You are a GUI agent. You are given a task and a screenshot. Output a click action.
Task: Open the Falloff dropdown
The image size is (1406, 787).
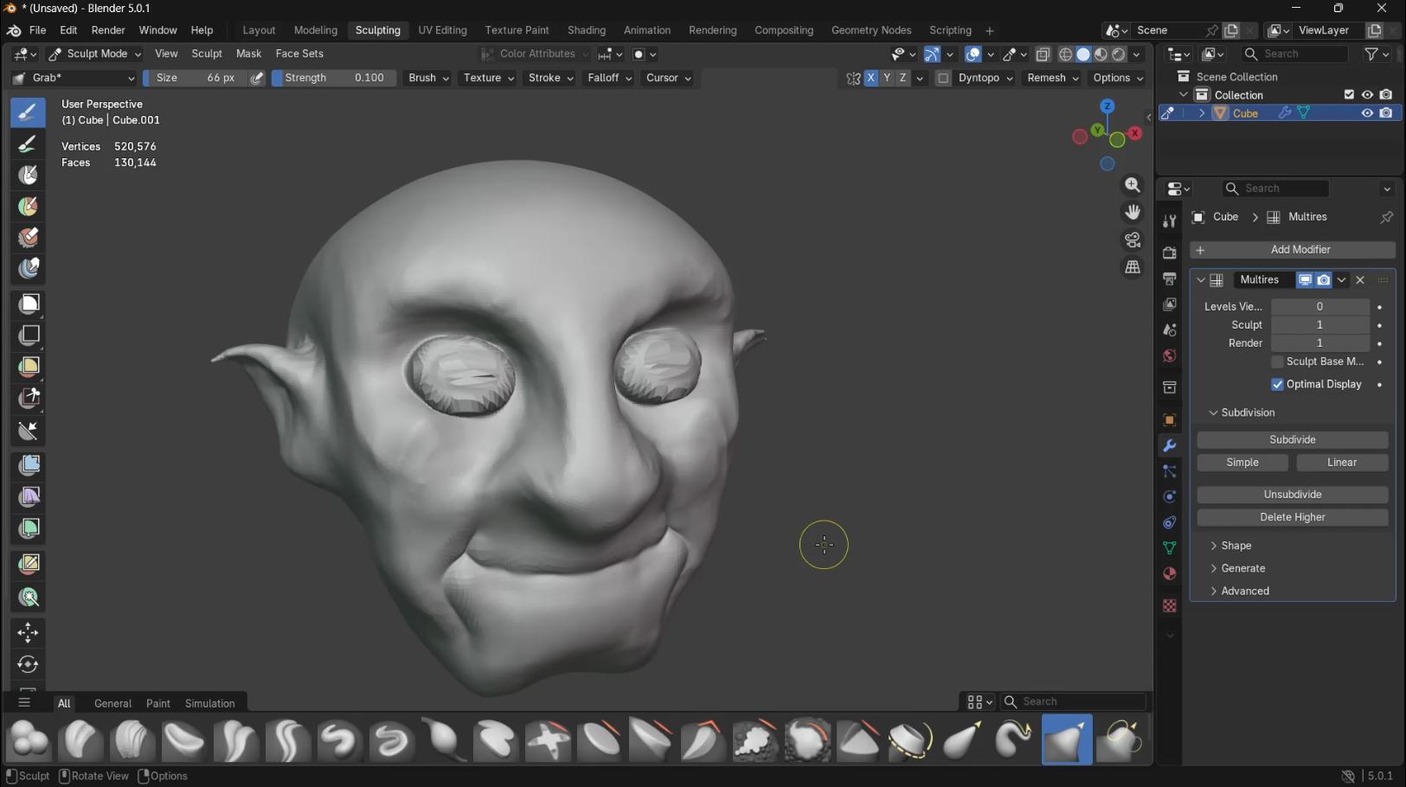608,78
